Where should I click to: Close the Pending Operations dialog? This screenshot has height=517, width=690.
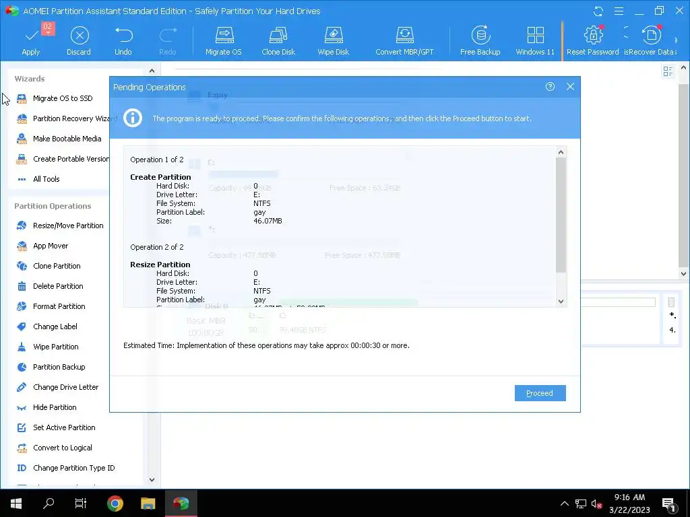(x=570, y=87)
